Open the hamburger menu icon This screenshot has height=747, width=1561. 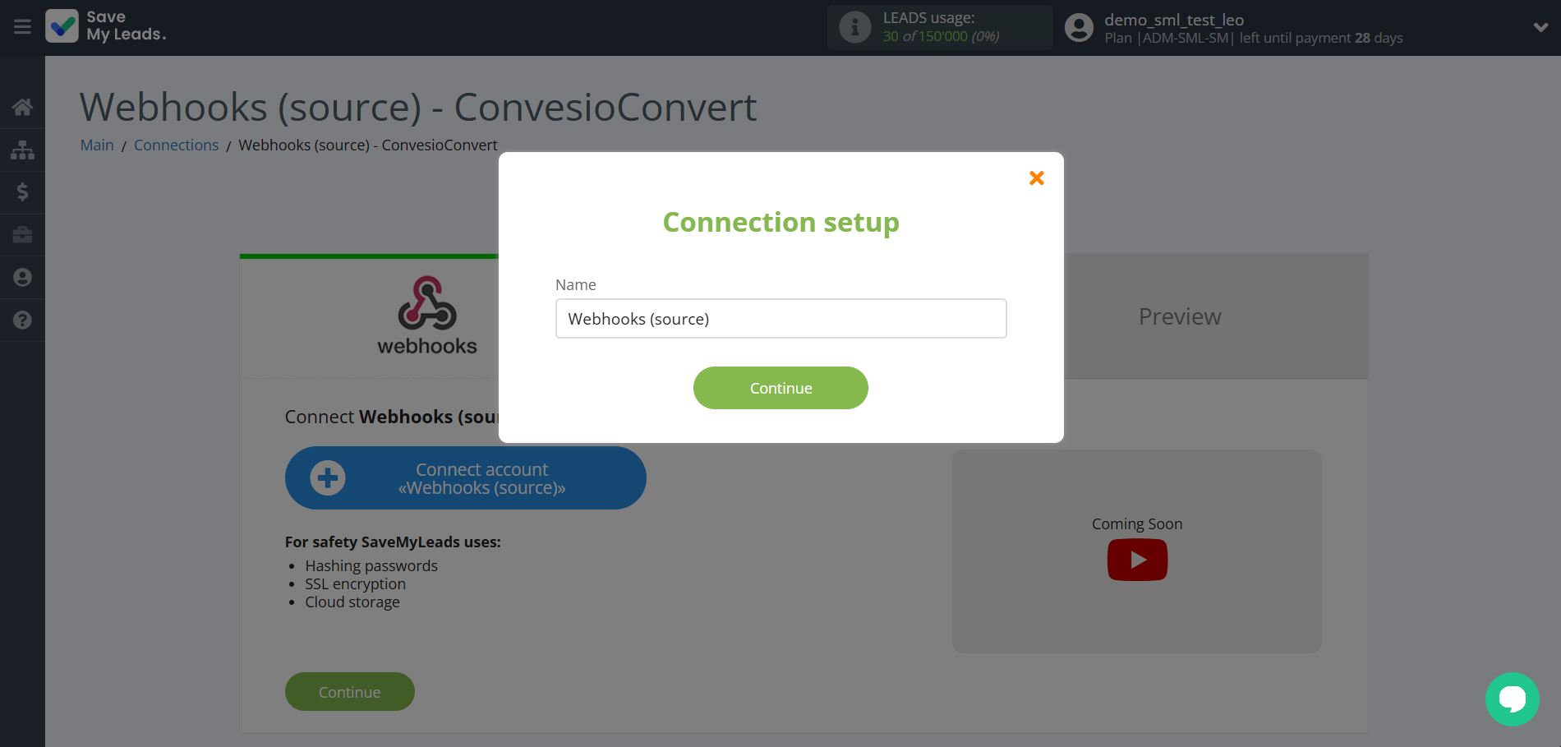pos(22,27)
